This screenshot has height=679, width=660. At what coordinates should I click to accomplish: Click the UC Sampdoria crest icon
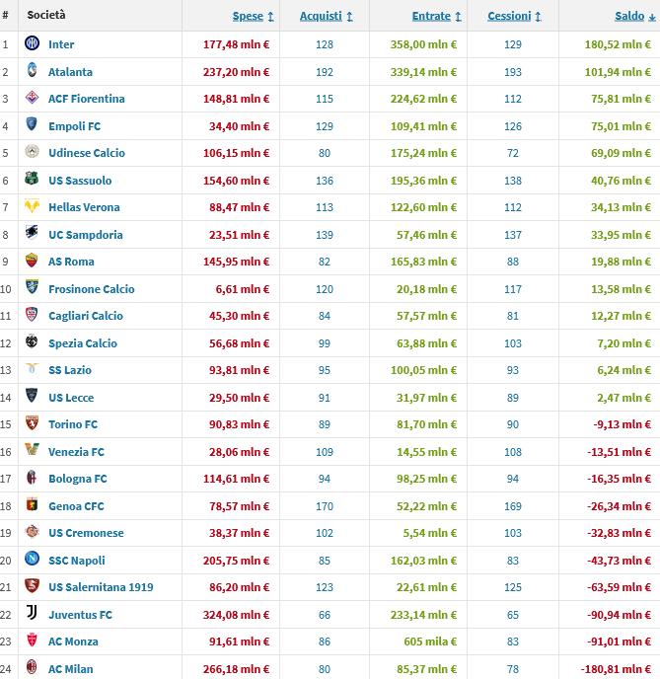(x=32, y=233)
